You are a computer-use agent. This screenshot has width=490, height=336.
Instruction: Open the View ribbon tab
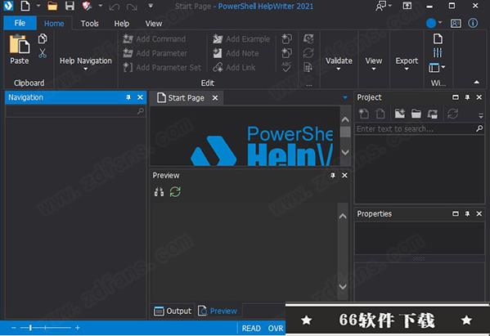click(154, 24)
